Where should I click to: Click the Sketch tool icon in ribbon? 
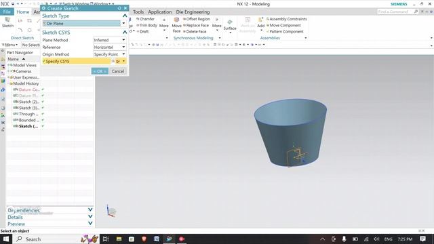tap(7, 20)
